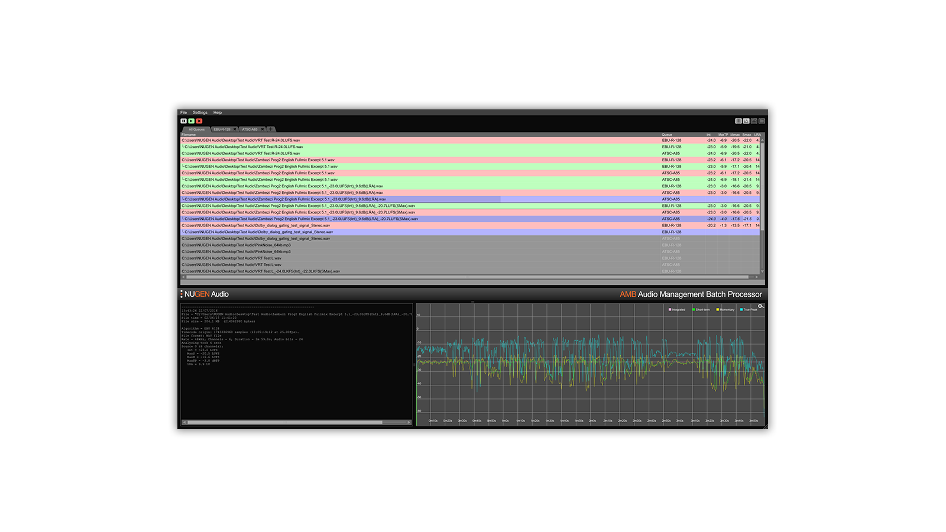
Task: Click the -13.5 Mmax value cell
Action: point(735,225)
